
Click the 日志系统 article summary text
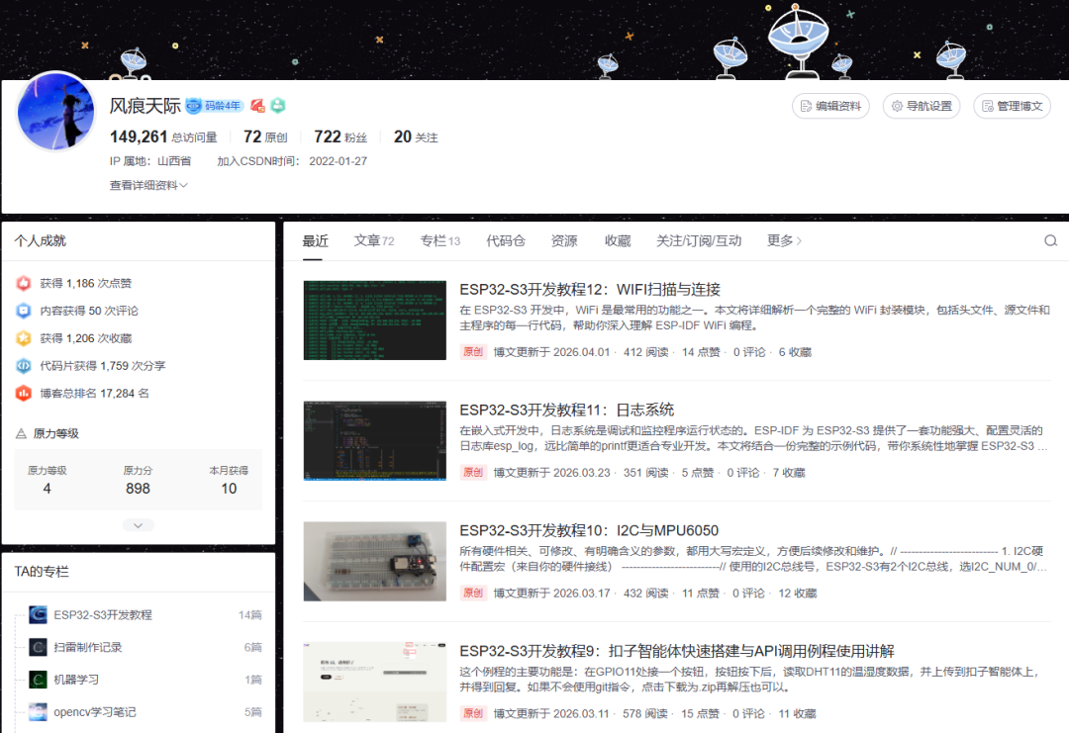(x=753, y=438)
